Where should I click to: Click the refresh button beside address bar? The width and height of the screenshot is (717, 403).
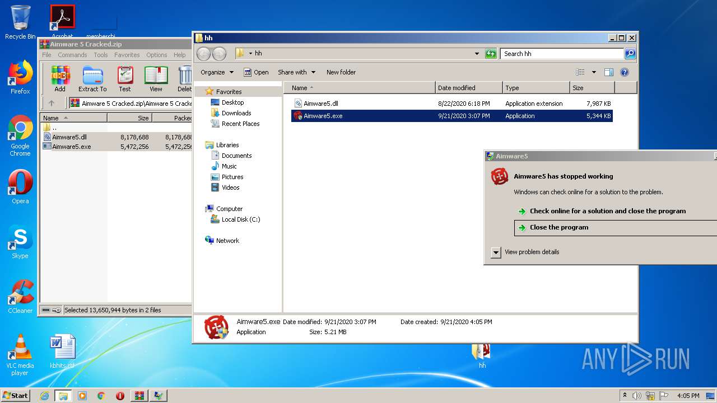(x=491, y=54)
